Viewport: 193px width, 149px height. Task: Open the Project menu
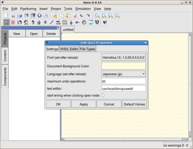[x=56, y=9]
